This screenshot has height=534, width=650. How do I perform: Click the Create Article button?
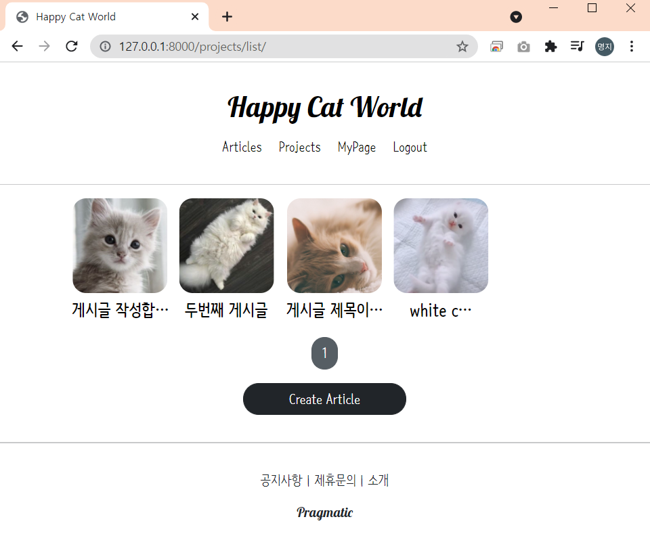click(324, 399)
